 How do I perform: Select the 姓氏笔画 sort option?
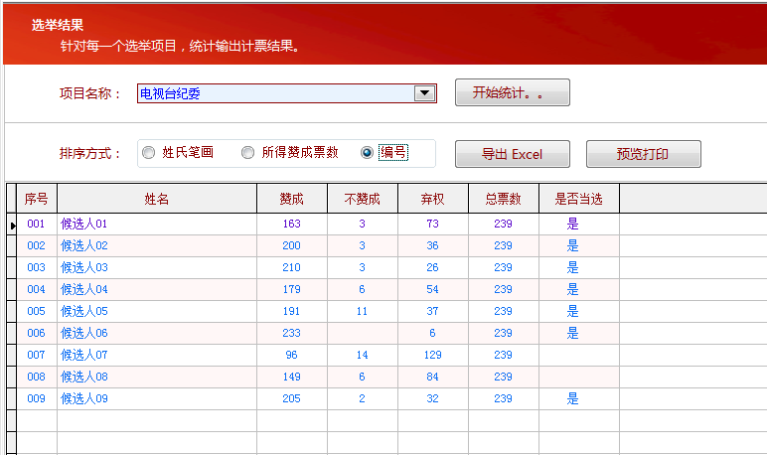pos(149,153)
